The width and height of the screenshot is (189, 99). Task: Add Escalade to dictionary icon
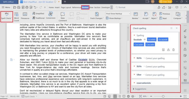pyautogui.click(x=163, y=50)
